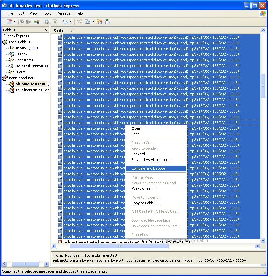The height and width of the screenshot is (276, 268).
Task: Click the rick astley (01/35) message subject
Action: pyautogui.click(x=127, y=242)
